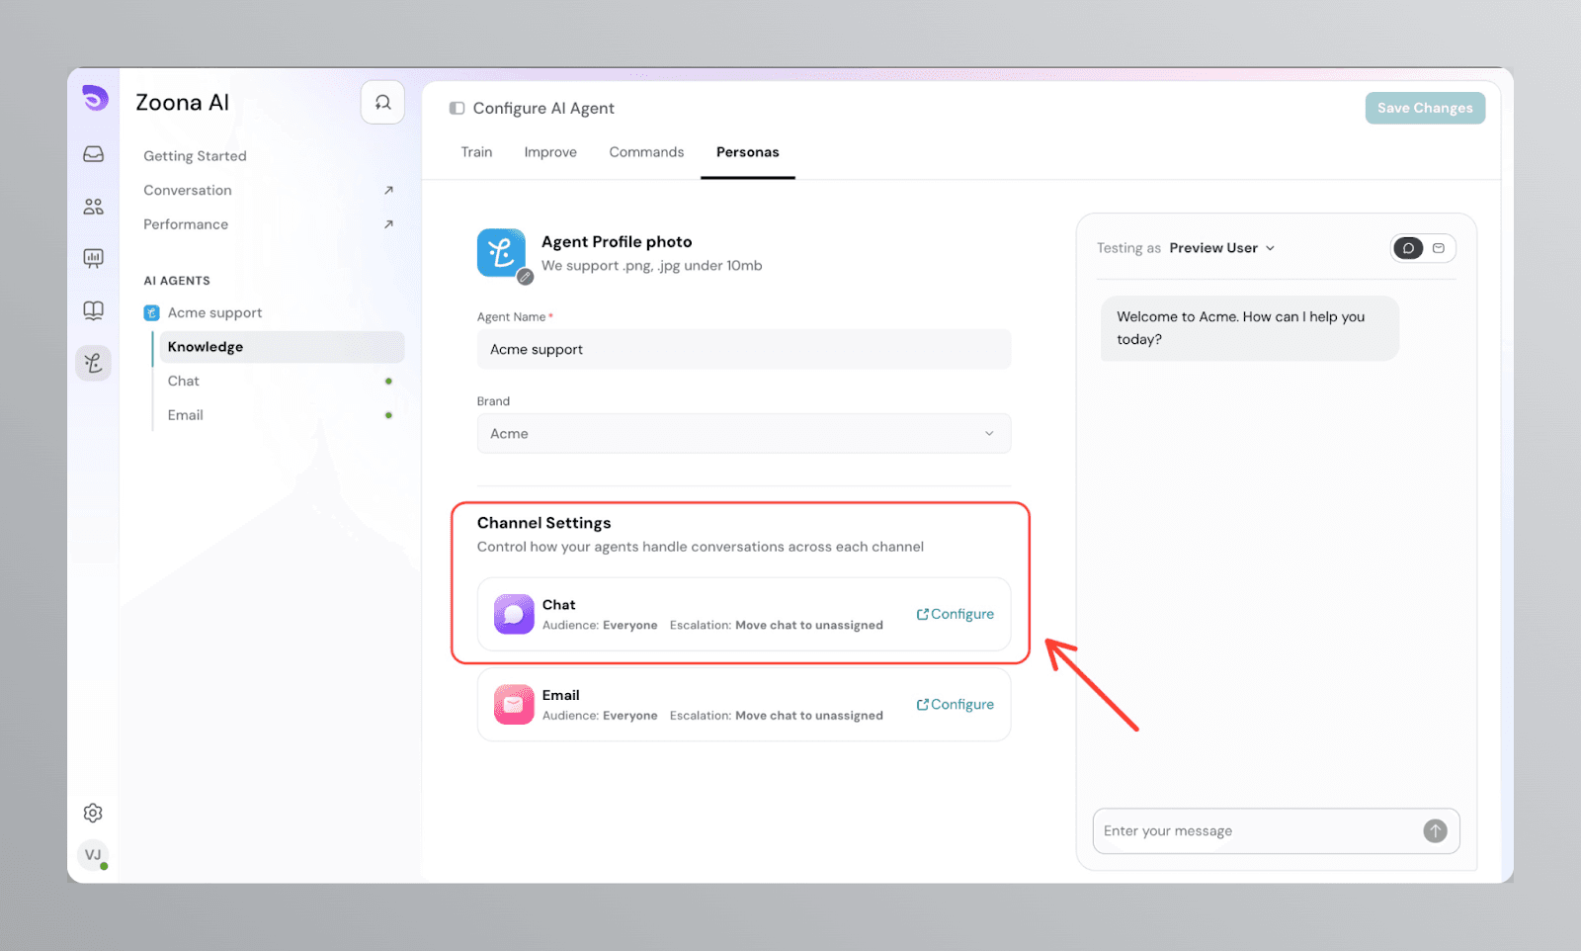This screenshot has width=1581, height=951.
Task: Edit the agent profile photo
Action: (525, 277)
